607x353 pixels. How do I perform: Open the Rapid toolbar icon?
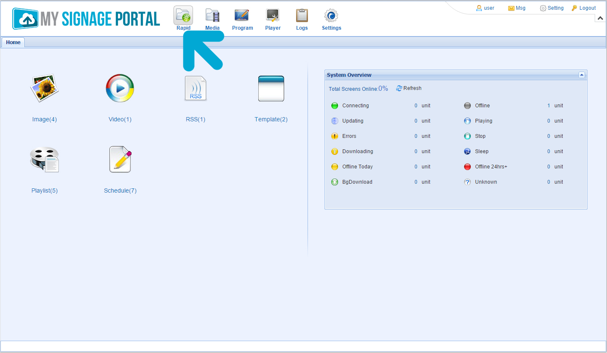click(x=183, y=16)
